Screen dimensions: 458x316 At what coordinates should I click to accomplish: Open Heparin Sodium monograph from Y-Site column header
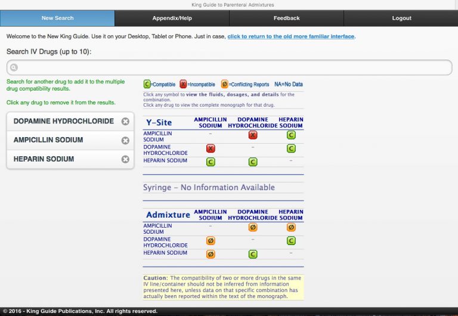pos(291,123)
